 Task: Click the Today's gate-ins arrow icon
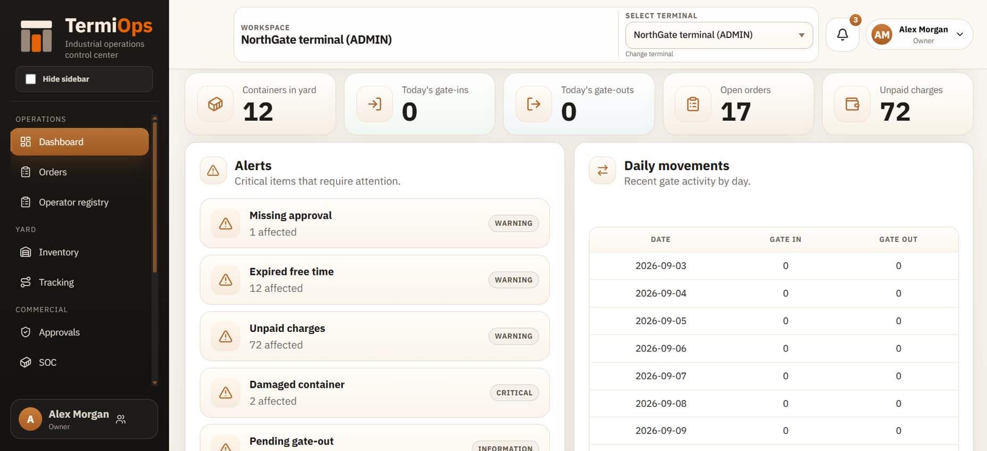[x=374, y=104]
